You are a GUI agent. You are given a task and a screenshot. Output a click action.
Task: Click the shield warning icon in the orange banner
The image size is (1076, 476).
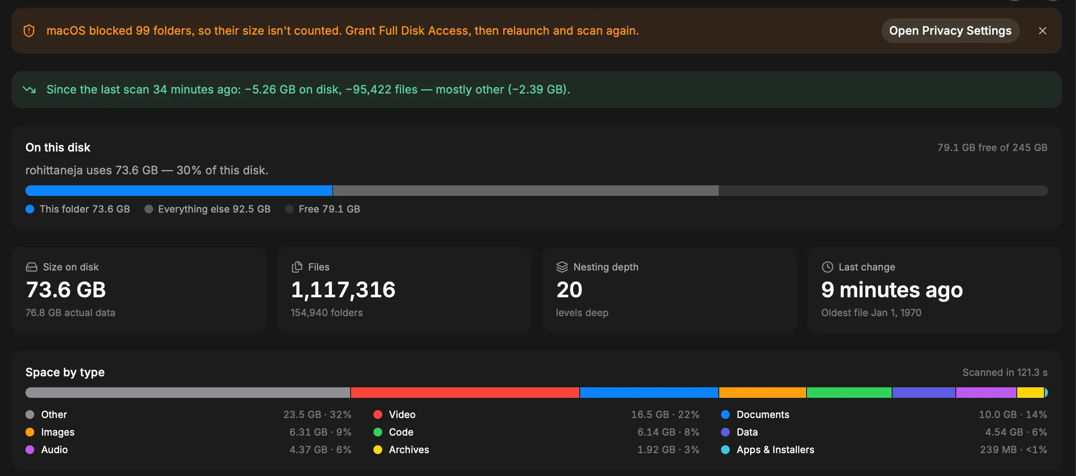(x=29, y=31)
